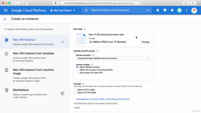Click the Safari address bar
201x113 pixels.
tap(100, 3)
